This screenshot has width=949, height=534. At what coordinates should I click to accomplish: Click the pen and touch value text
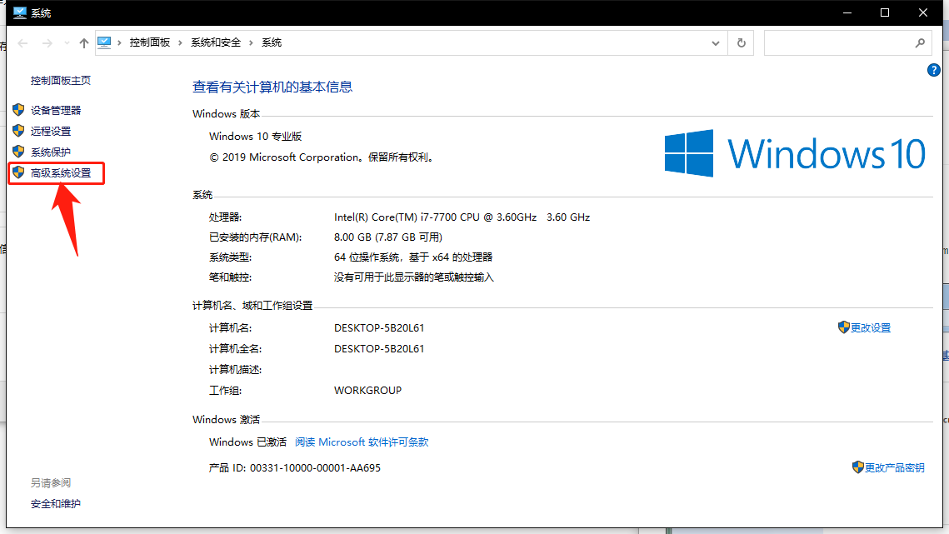[x=414, y=277]
